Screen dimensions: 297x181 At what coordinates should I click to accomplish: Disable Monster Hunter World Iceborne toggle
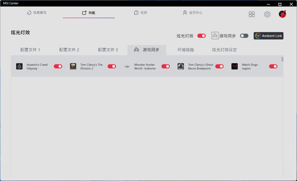point(166,66)
